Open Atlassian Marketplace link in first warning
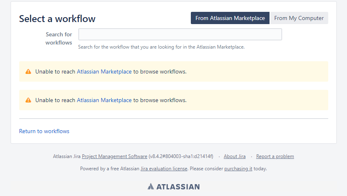 tap(104, 71)
